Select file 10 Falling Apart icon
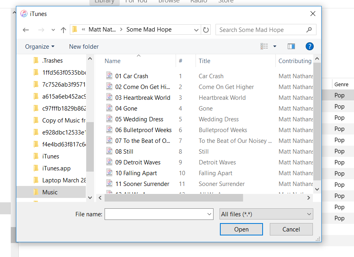The height and width of the screenshot is (257, 354). (x=109, y=172)
